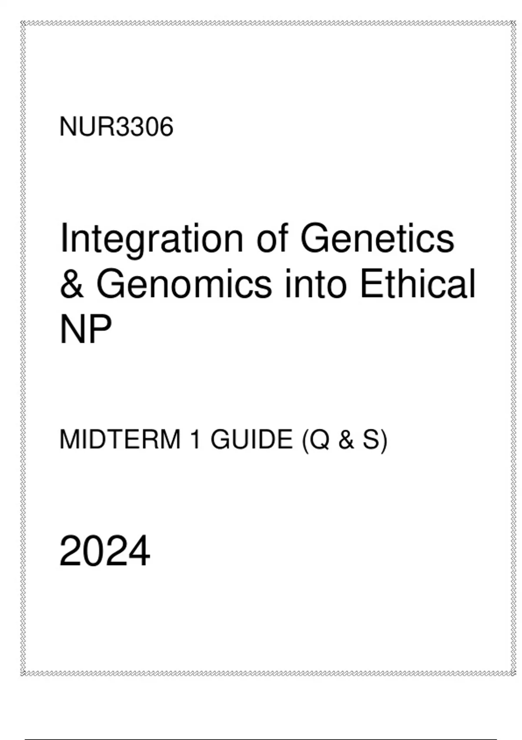Click the word "MIDTERM"
This screenshot has height=740, width=522.
click(120, 440)
